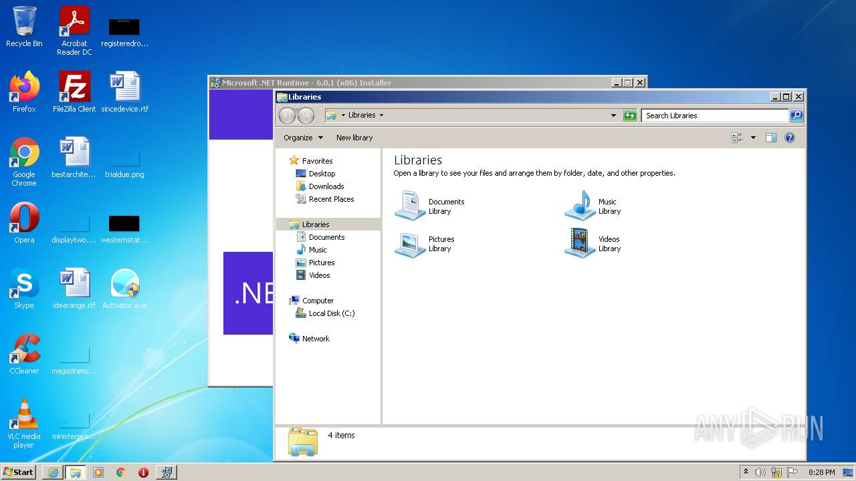Image resolution: width=856 pixels, height=481 pixels.
Task: Open the Start menu
Action: coord(18,472)
